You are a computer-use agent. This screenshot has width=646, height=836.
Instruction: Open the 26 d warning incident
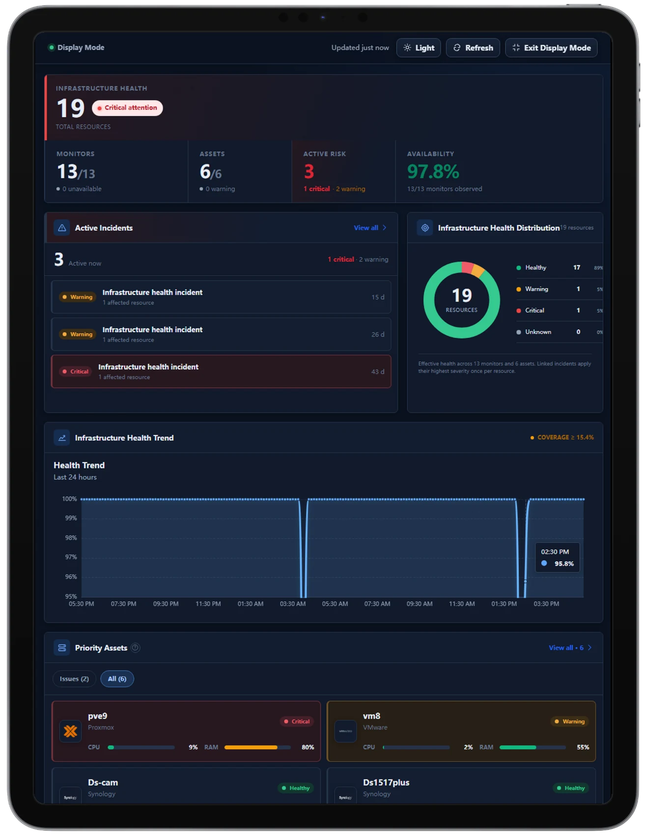point(221,334)
